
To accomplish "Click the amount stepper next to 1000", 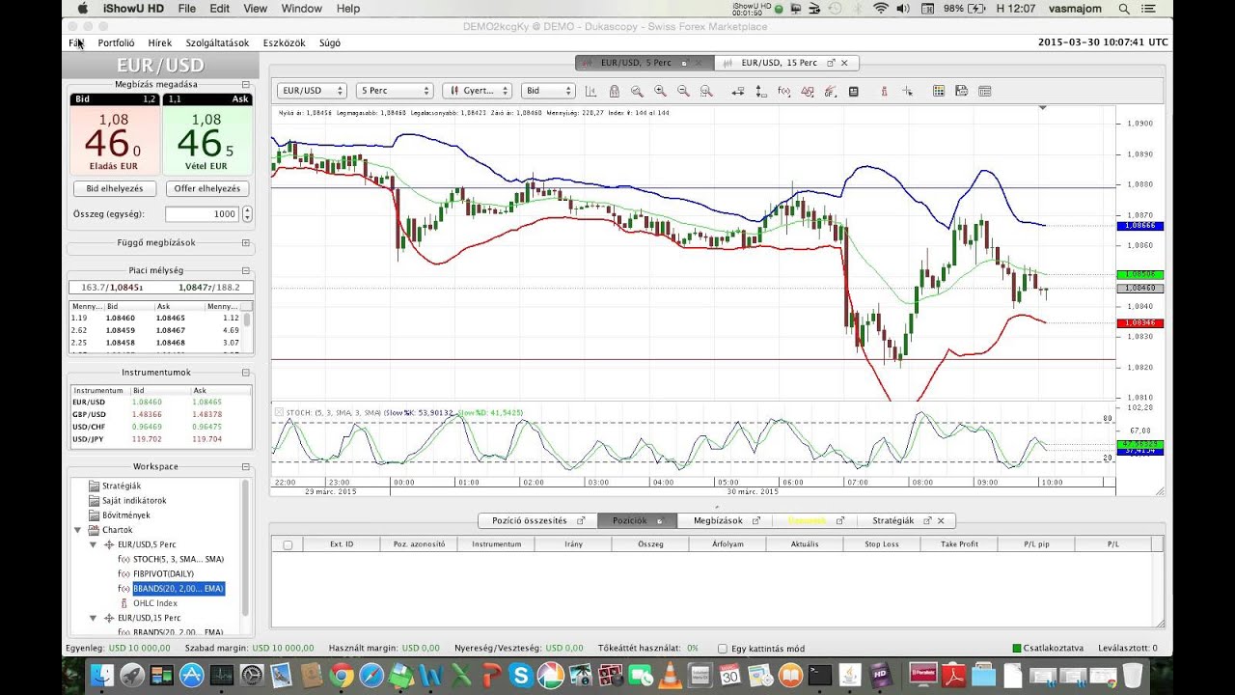I will pos(247,214).
